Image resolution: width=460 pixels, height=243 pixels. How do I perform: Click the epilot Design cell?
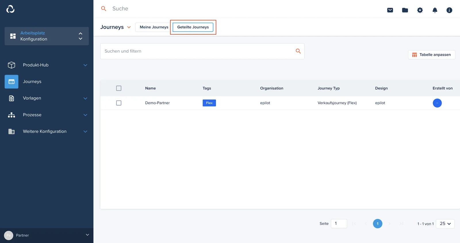coord(380,103)
